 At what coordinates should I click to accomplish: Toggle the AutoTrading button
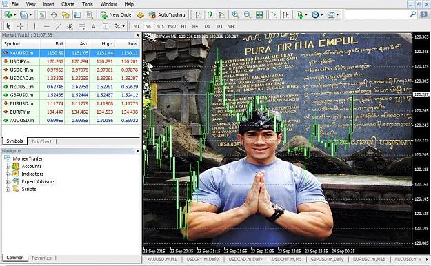click(x=167, y=15)
